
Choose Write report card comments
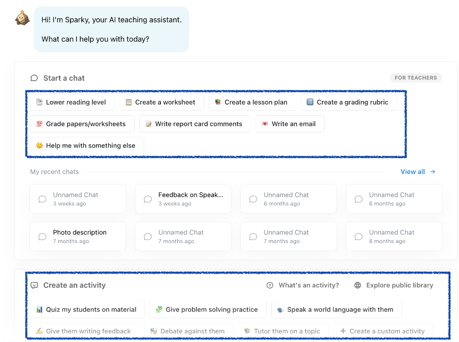tap(194, 124)
